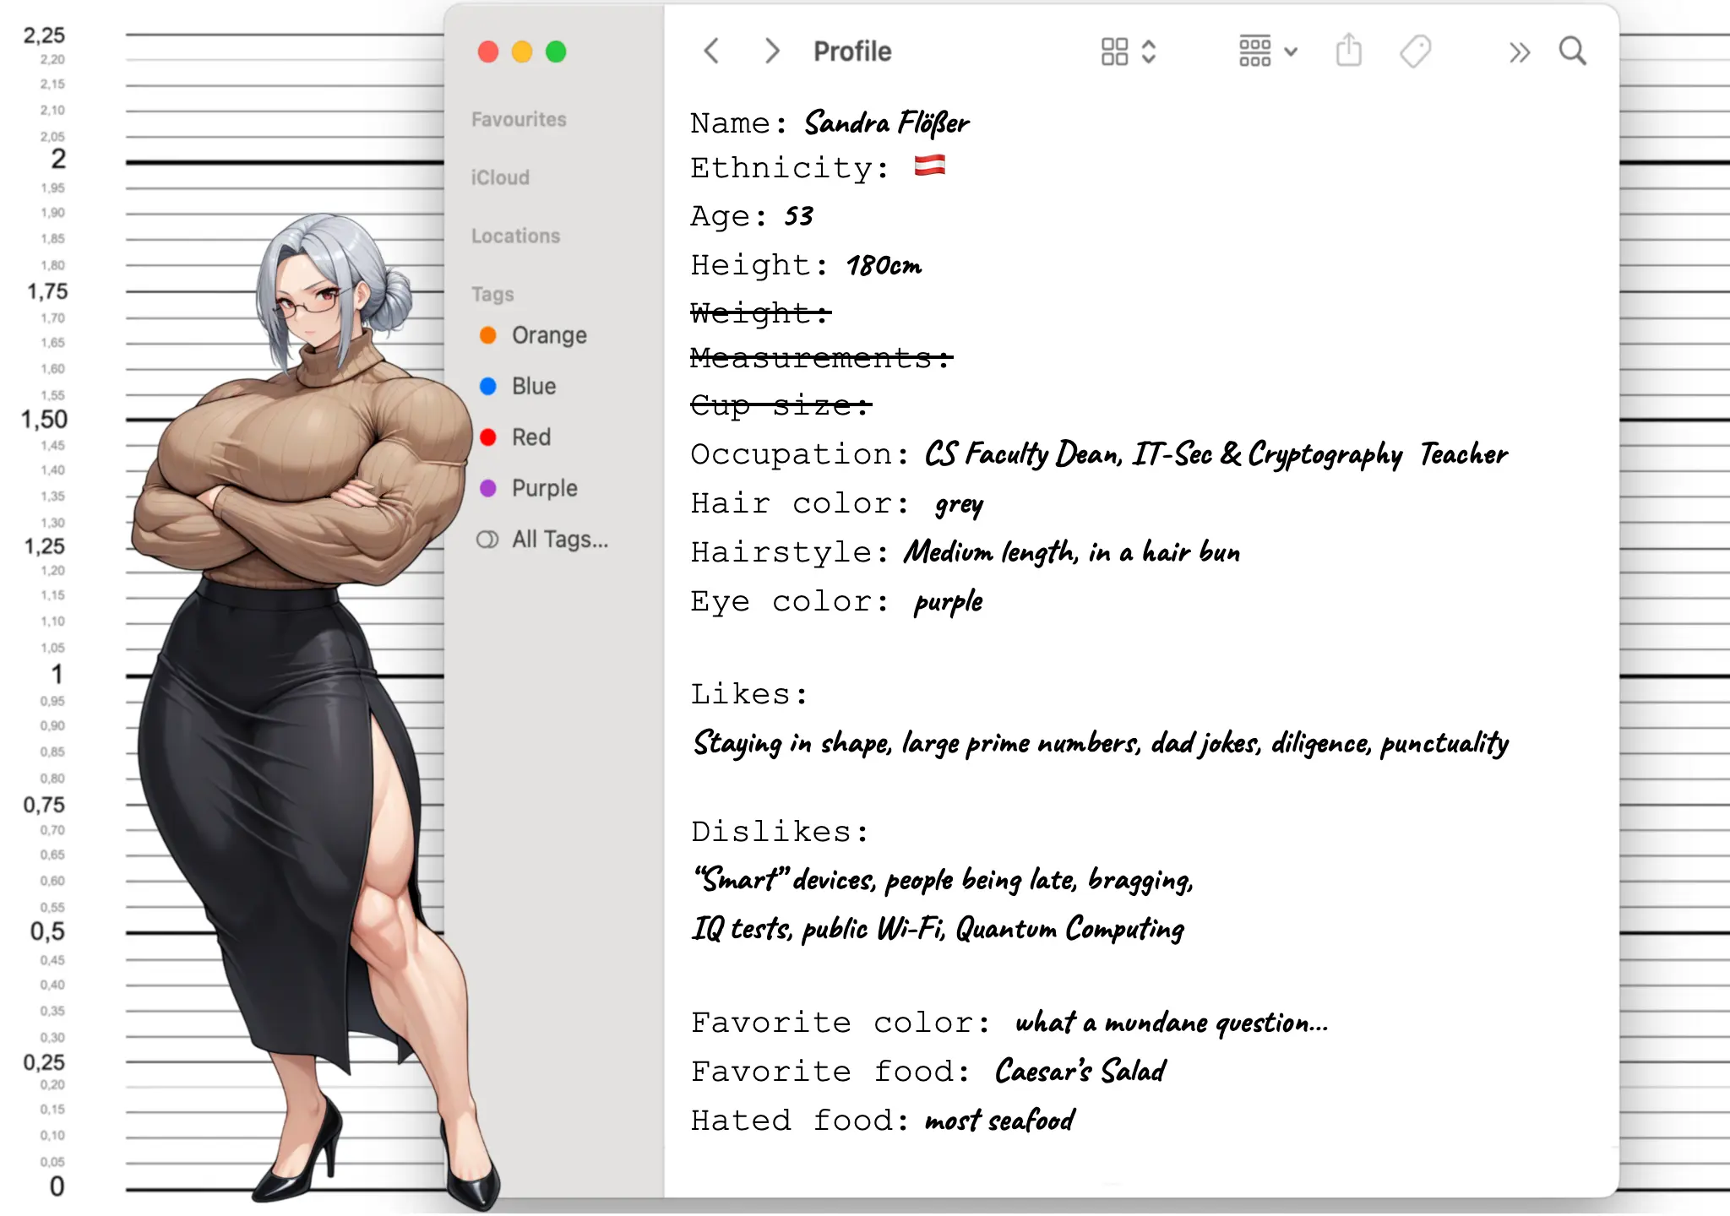Show more toolbar items chevrons
This screenshot has width=1730, height=1216.
coord(1519,52)
